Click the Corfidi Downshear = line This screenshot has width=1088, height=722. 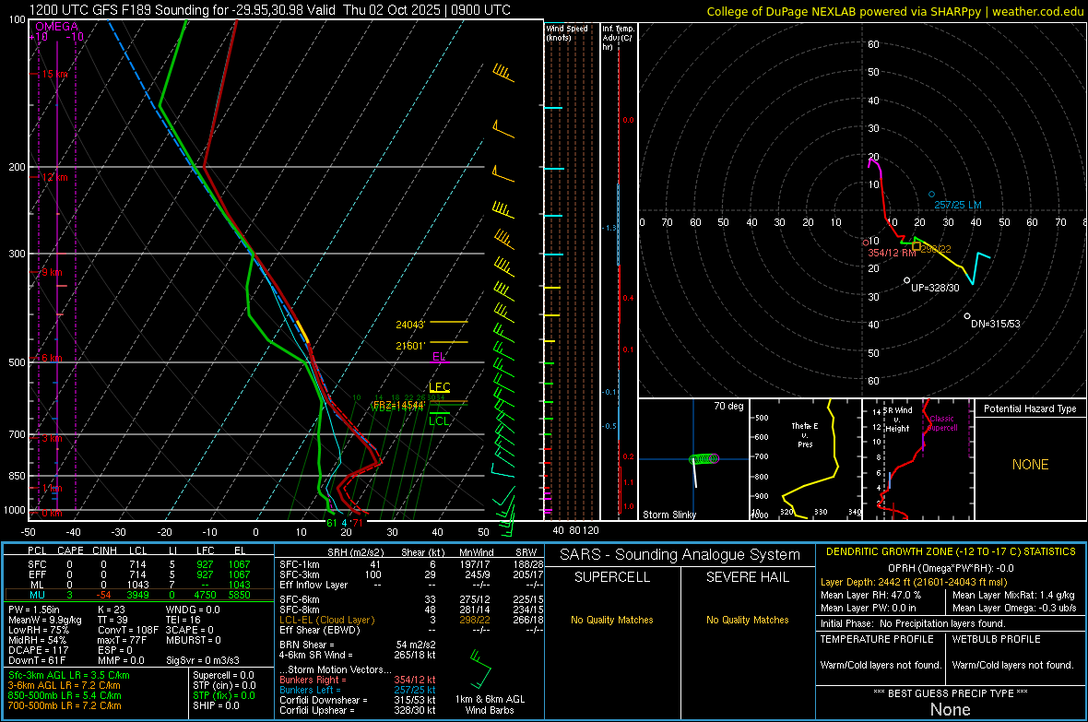tap(358, 700)
